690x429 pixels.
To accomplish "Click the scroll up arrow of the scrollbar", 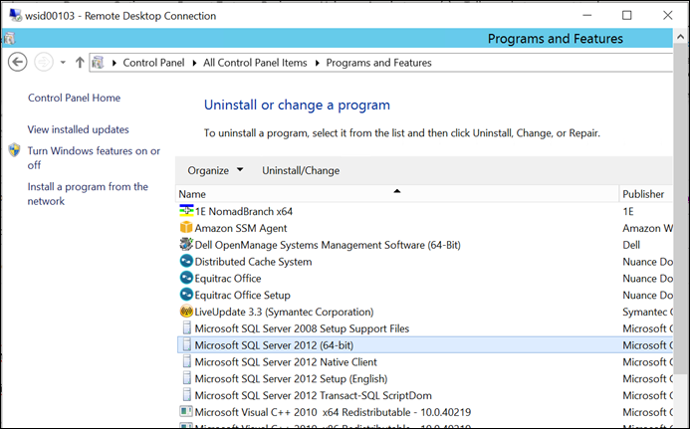I will point(680,38).
